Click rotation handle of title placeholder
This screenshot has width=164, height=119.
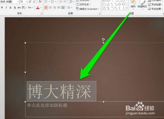pyautogui.click(x=103, y=39)
